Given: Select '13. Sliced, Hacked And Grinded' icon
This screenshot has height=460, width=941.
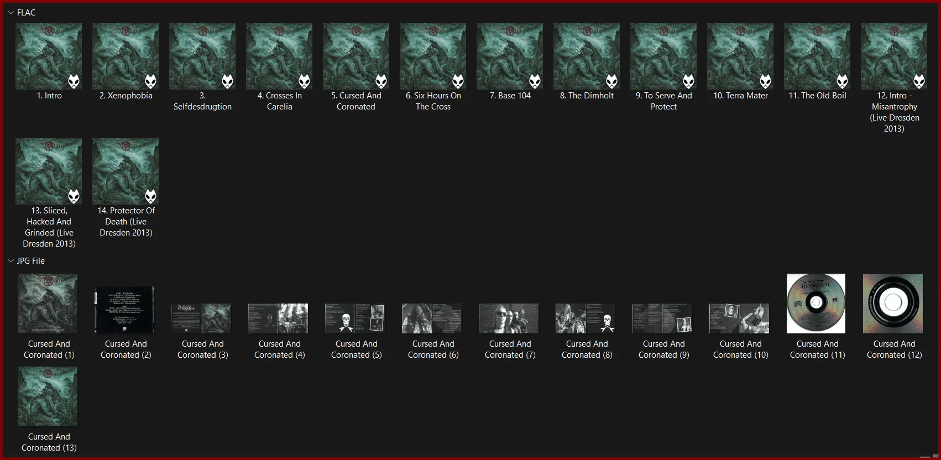Looking at the screenshot, I should coord(49,171).
